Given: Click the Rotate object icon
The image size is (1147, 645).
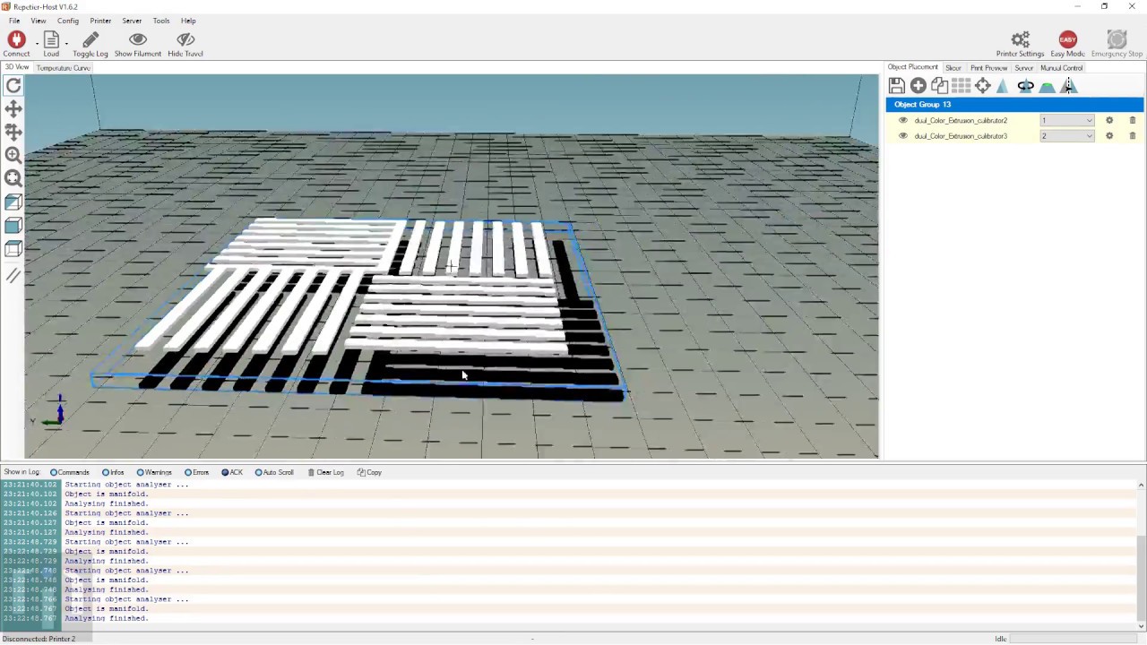Looking at the screenshot, I should pyautogui.click(x=1025, y=86).
